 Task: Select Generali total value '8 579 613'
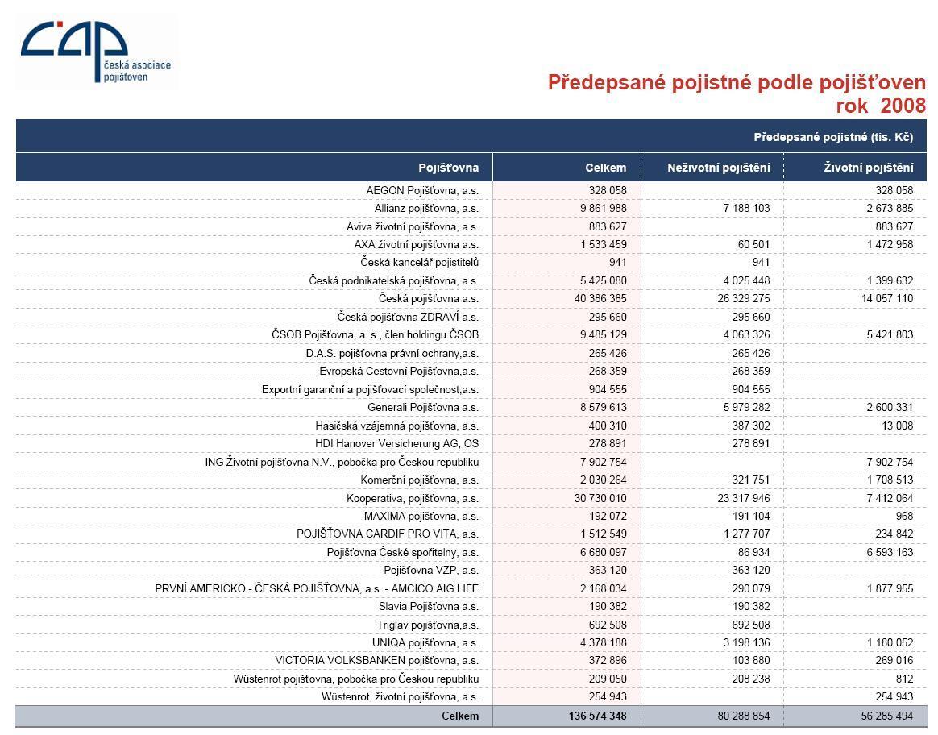[x=604, y=407]
